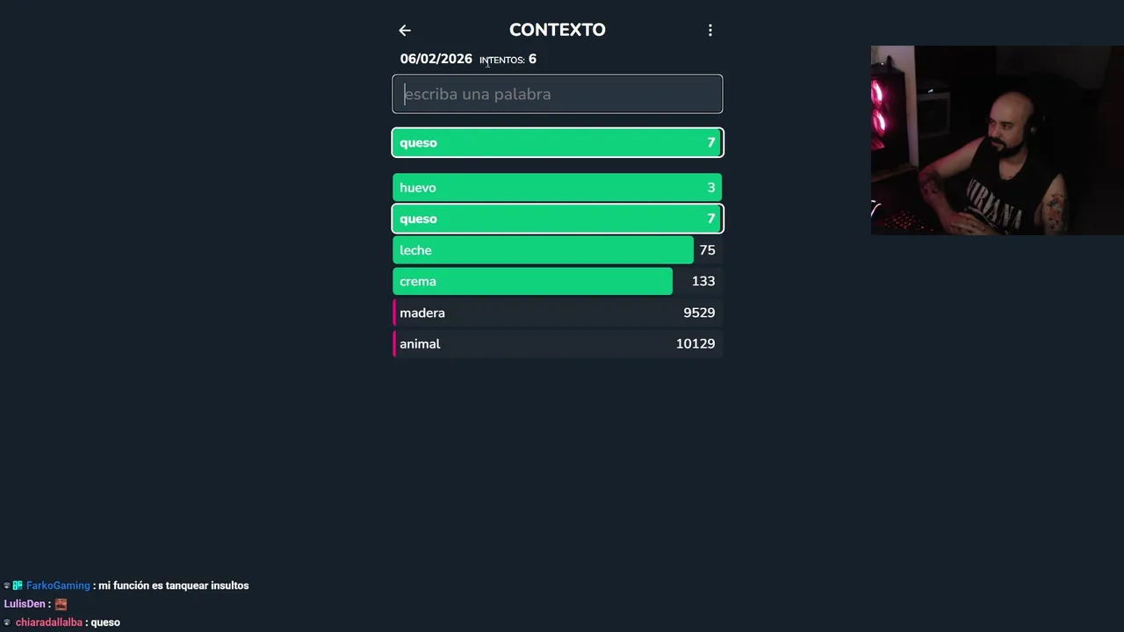1124x632 pixels.
Task: Click the animal guess row
Action: pos(558,344)
